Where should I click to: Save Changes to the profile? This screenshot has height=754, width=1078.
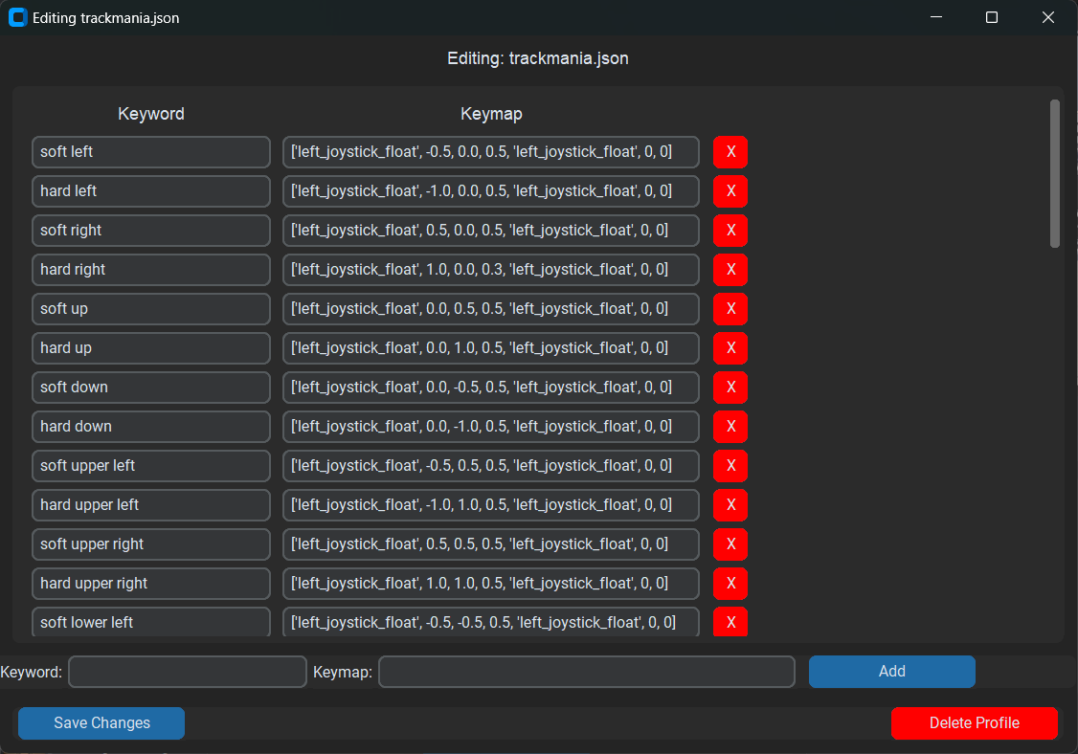101,723
